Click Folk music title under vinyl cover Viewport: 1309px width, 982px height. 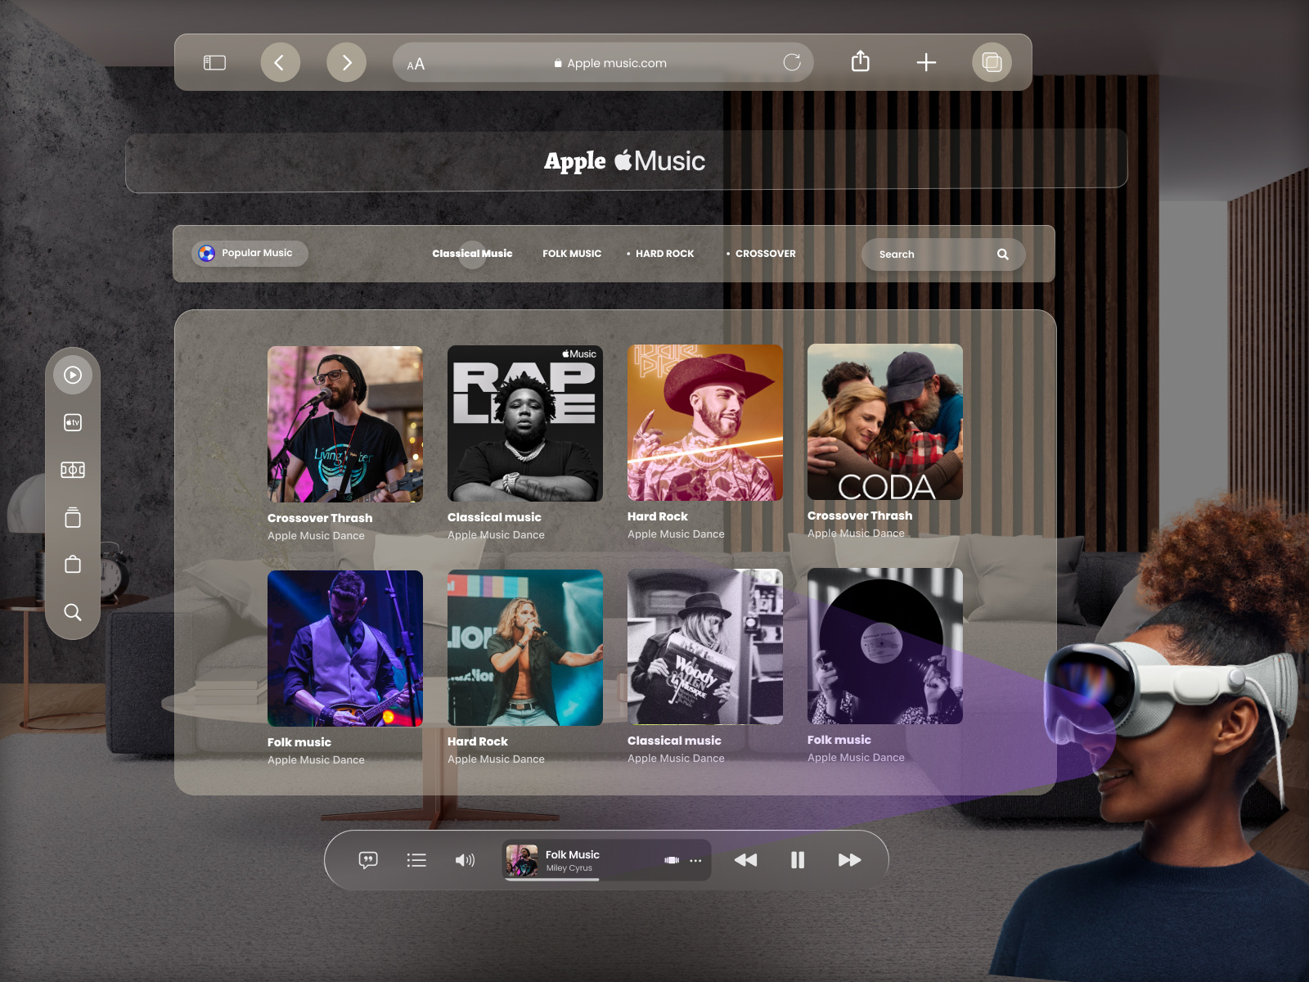coord(839,740)
